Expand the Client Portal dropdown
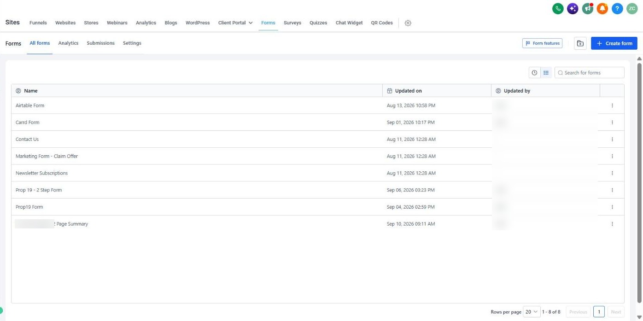This screenshot has width=643, height=321. tap(235, 23)
